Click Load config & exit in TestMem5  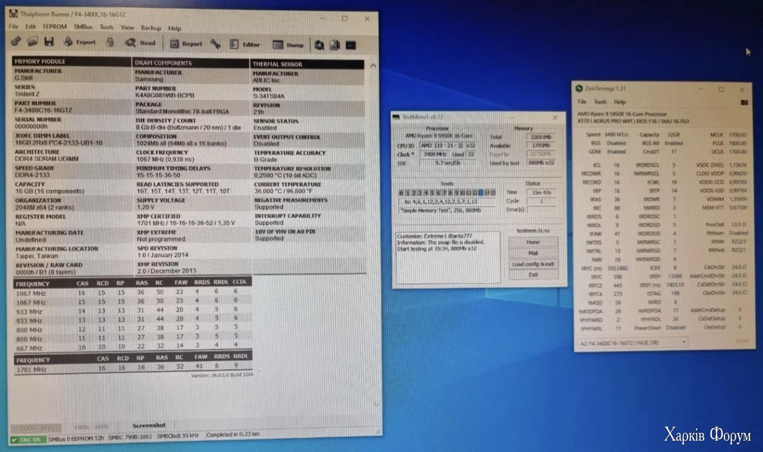click(532, 264)
